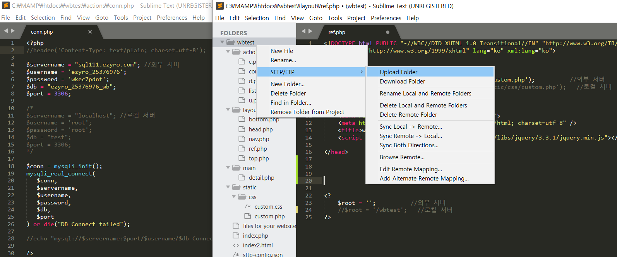
Task: Click file icon beside ref.php in sidebar
Action: pyautogui.click(x=242, y=148)
